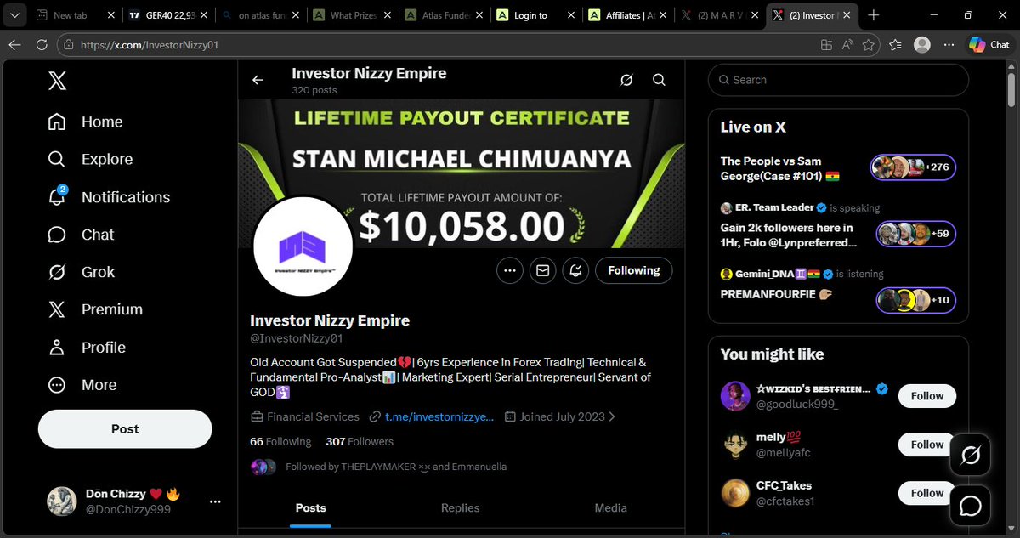
Task: Bookmark page with star icon
Action: tap(868, 45)
